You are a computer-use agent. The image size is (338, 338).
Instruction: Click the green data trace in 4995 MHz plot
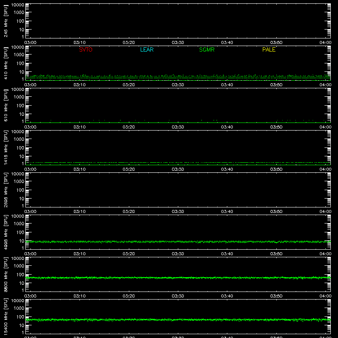[178, 242]
